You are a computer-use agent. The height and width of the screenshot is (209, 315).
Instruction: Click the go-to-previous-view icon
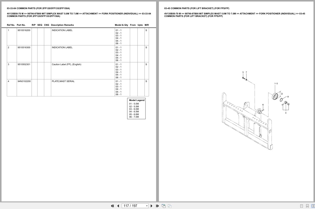coord(163,206)
